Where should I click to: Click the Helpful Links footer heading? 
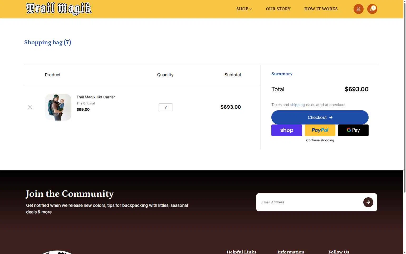point(241,252)
